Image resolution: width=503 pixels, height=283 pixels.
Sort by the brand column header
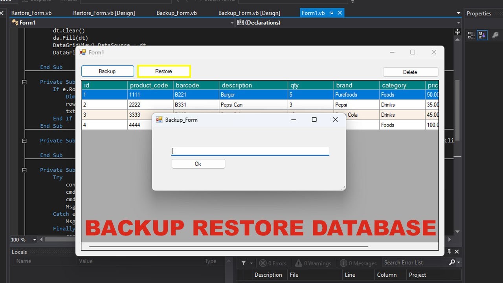356,85
